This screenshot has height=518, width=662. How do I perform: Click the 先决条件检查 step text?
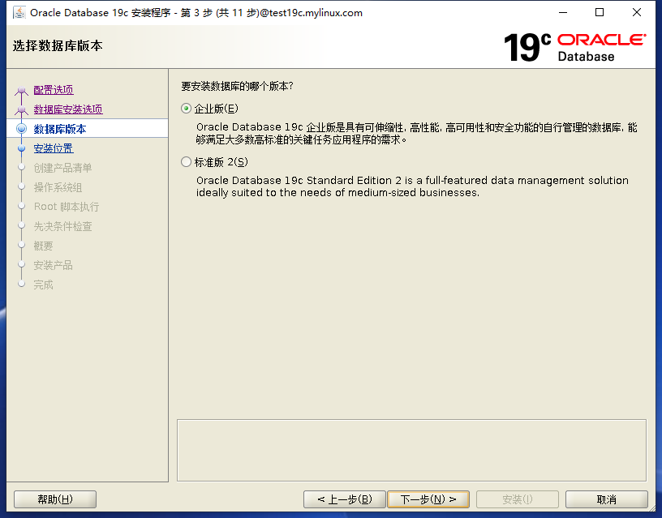(62, 226)
